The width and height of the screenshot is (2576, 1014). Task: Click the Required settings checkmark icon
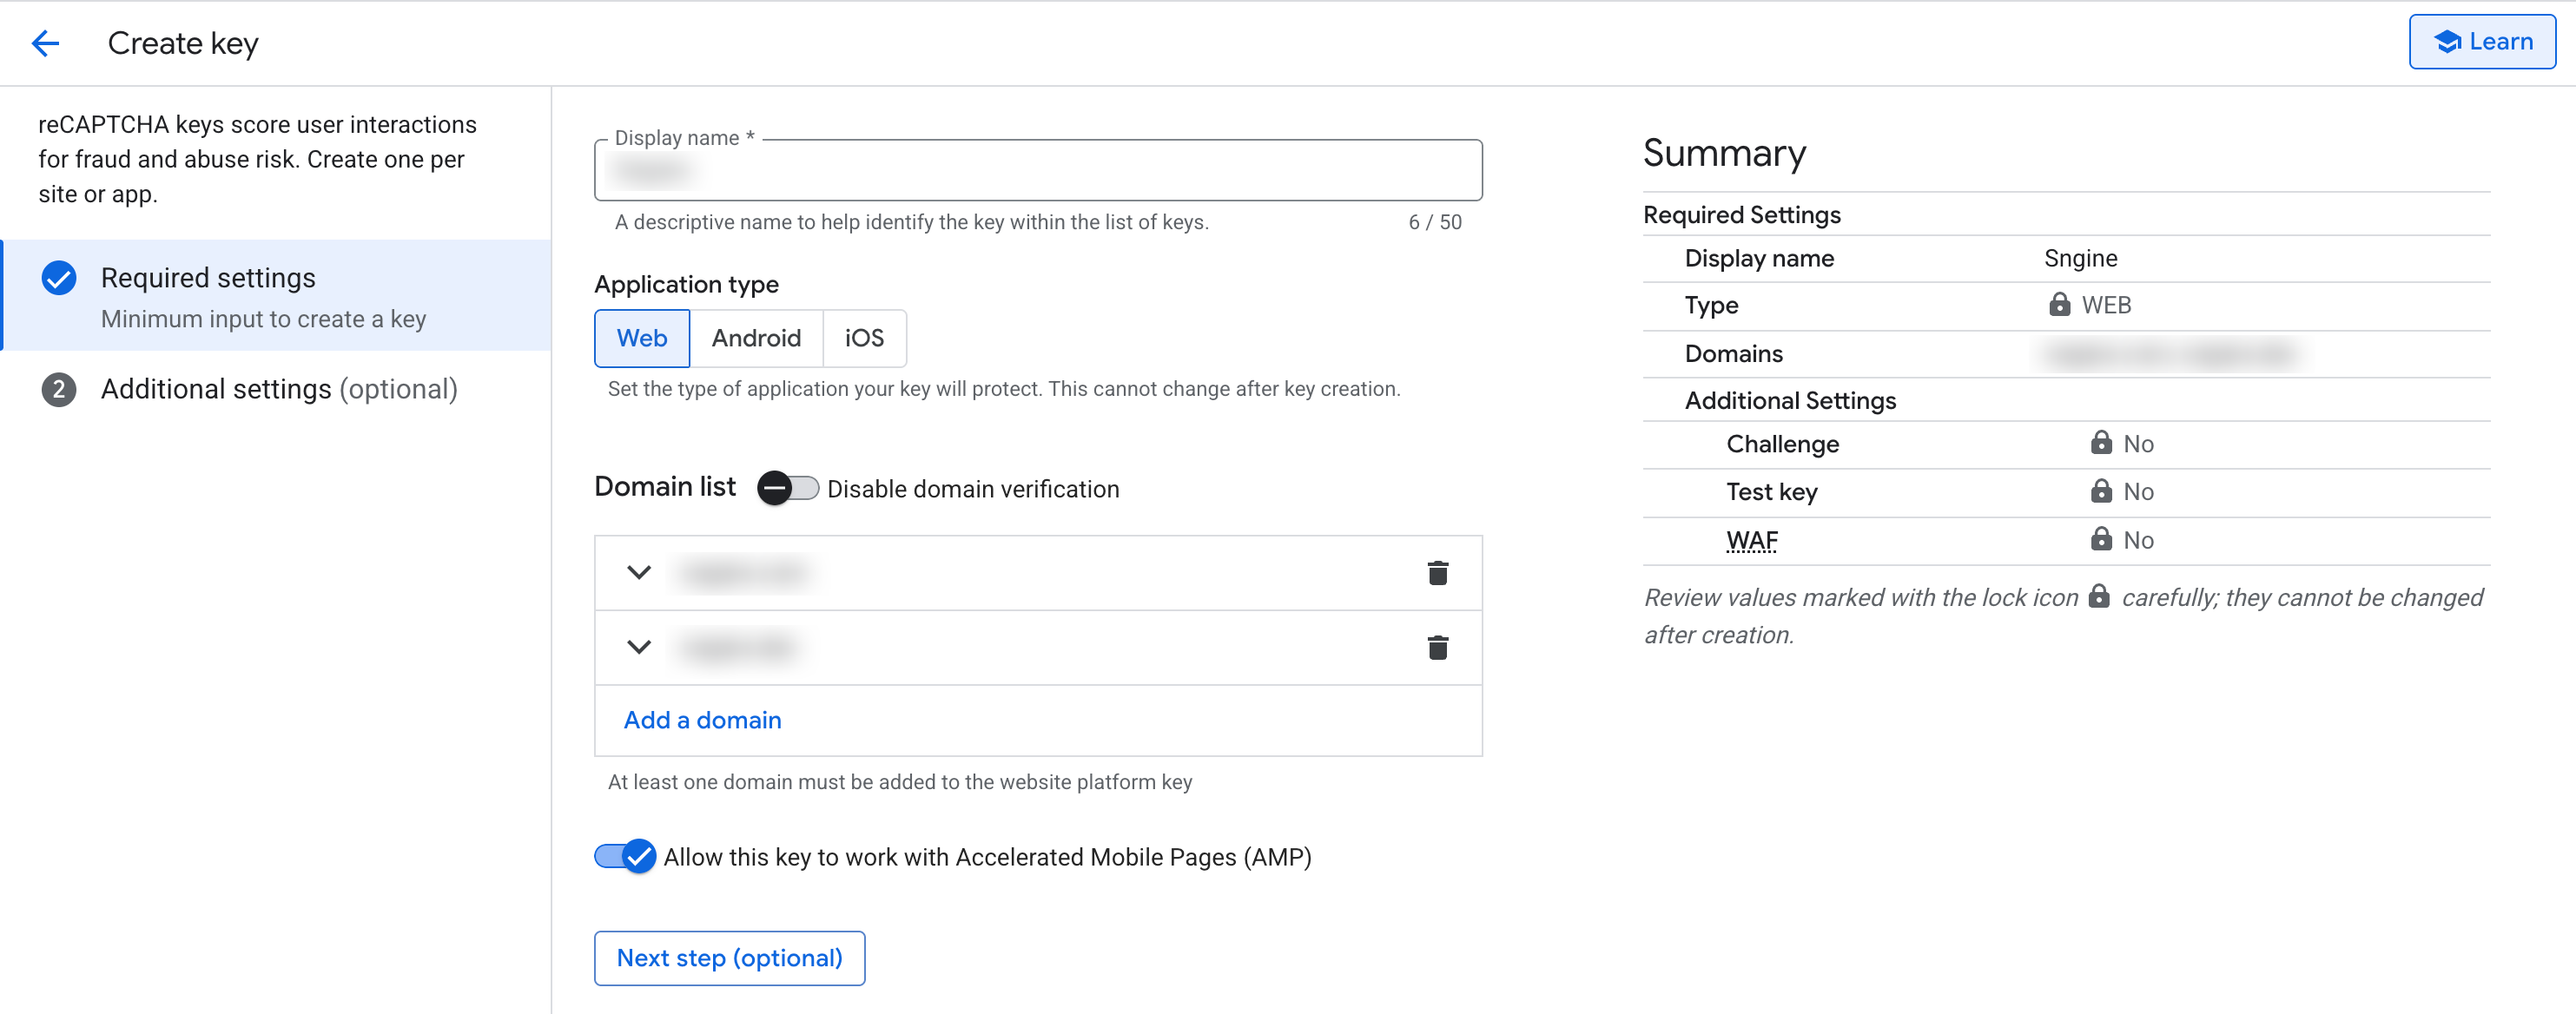click(59, 278)
